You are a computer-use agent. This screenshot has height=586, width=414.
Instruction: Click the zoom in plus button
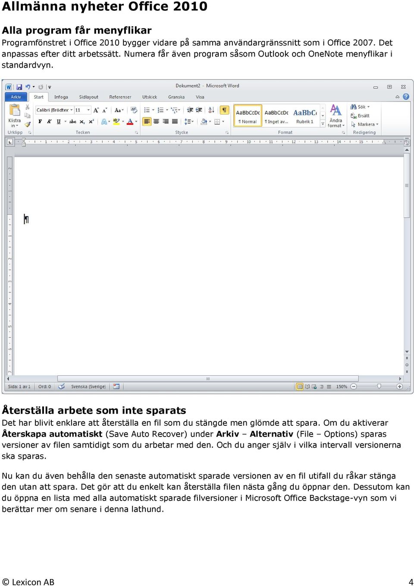point(399,386)
